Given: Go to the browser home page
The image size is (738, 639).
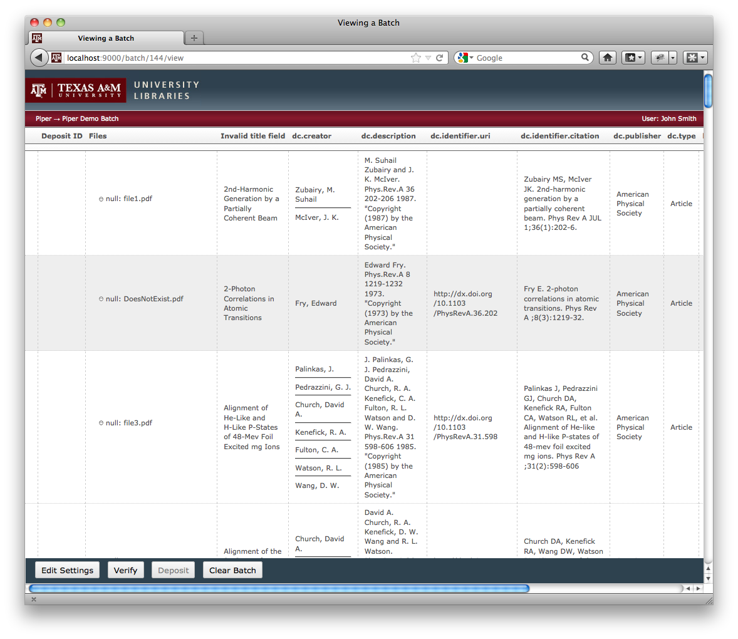Looking at the screenshot, I should (608, 58).
